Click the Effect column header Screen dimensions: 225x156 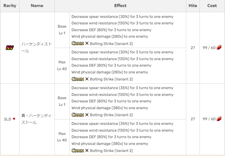click(x=120, y=6)
